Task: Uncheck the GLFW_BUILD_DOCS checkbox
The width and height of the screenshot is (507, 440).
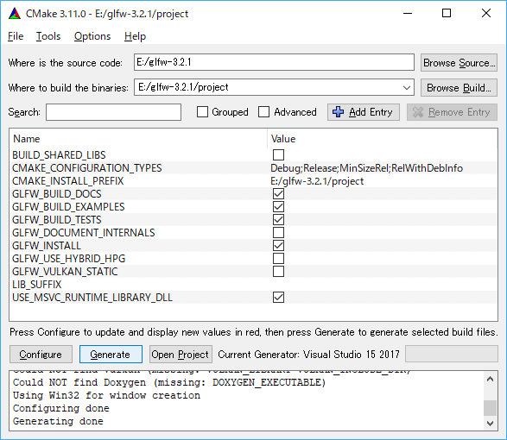Action: 278,194
